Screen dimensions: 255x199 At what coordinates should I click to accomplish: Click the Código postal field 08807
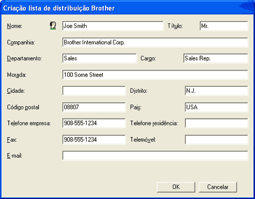tap(94, 107)
